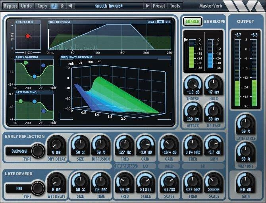Click the ATTACK knob at 120 ms
266x203 pixels.
click(x=193, y=112)
